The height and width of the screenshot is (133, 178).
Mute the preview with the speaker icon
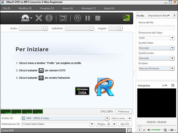click(149, 130)
